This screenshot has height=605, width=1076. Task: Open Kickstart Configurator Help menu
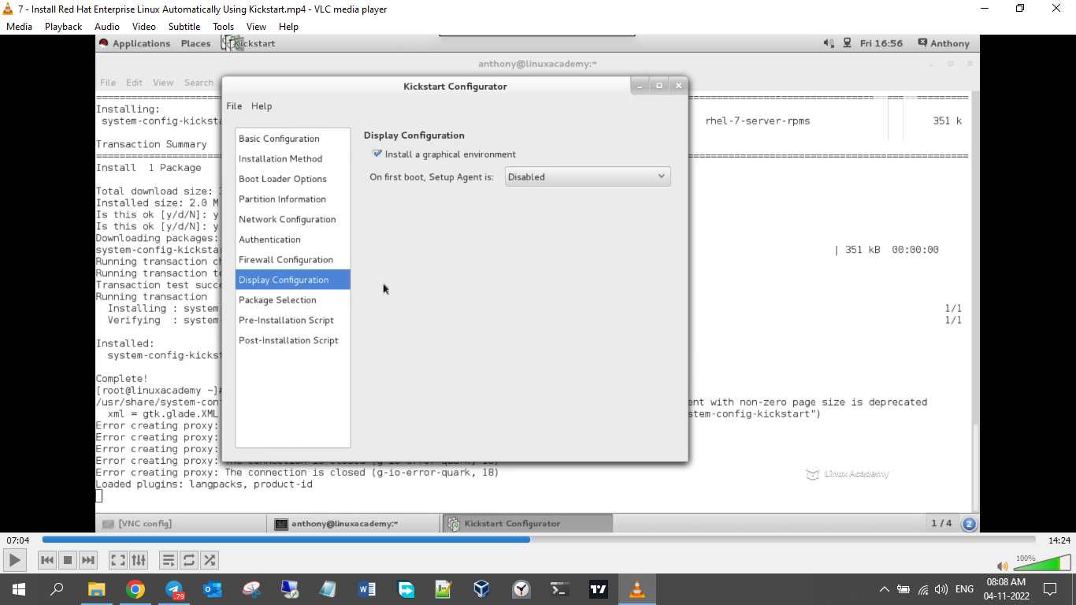tap(262, 106)
